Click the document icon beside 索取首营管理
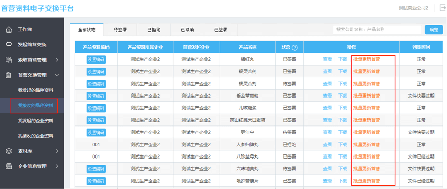447x189 pixels. [x=9, y=60]
